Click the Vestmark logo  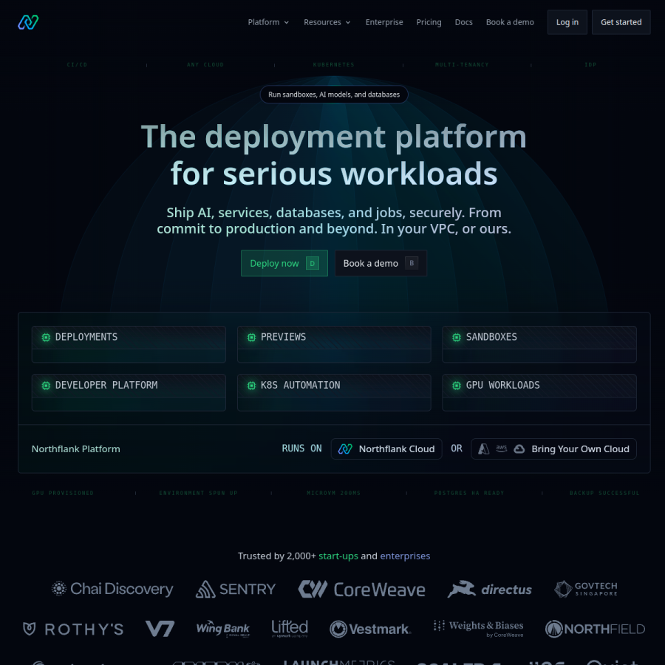click(370, 629)
